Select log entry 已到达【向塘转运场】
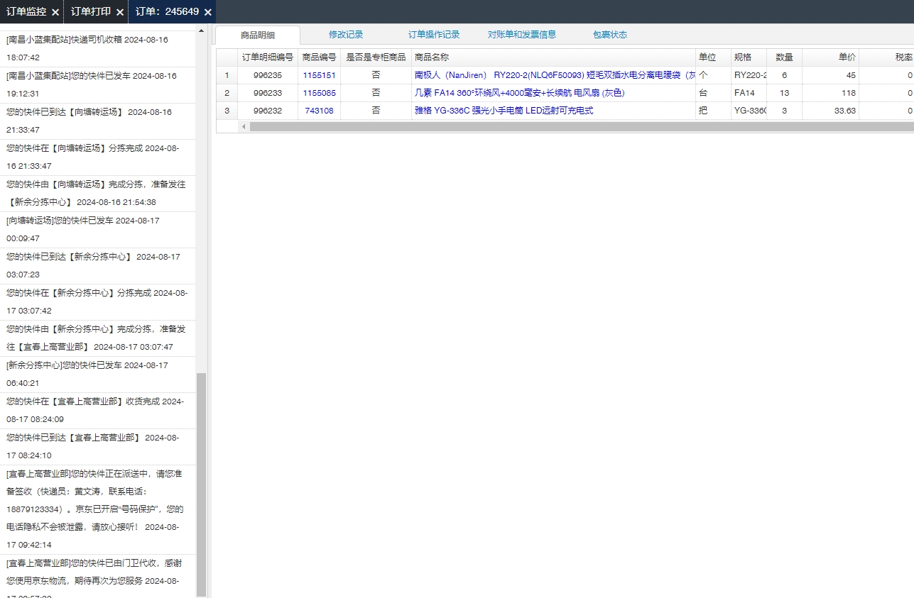This screenshot has height=598, width=914. point(97,121)
